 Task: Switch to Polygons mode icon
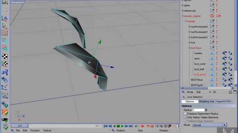(x=5, y=47)
